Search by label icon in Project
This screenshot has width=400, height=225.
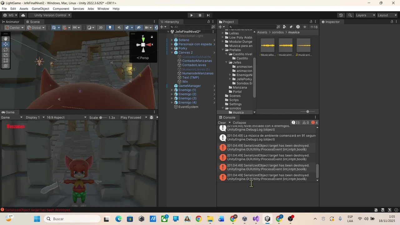pyautogui.click(x=291, y=27)
